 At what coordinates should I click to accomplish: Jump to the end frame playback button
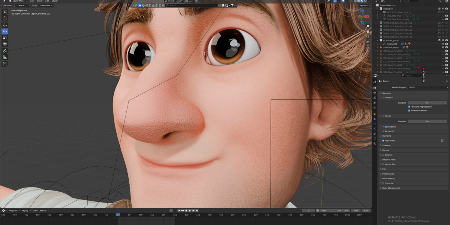pyautogui.click(x=197, y=211)
